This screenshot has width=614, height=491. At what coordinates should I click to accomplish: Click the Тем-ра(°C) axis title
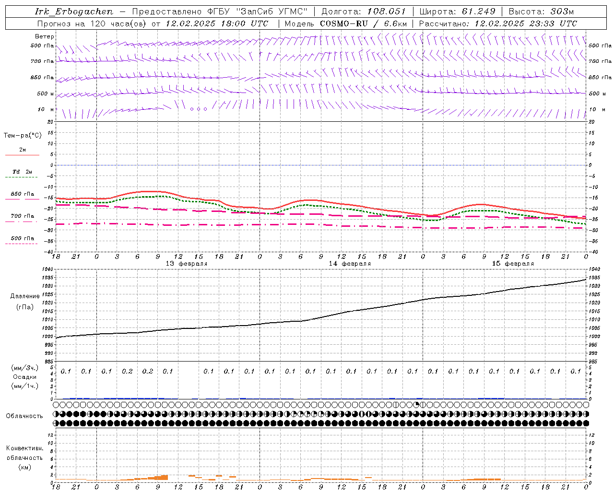click(23, 136)
